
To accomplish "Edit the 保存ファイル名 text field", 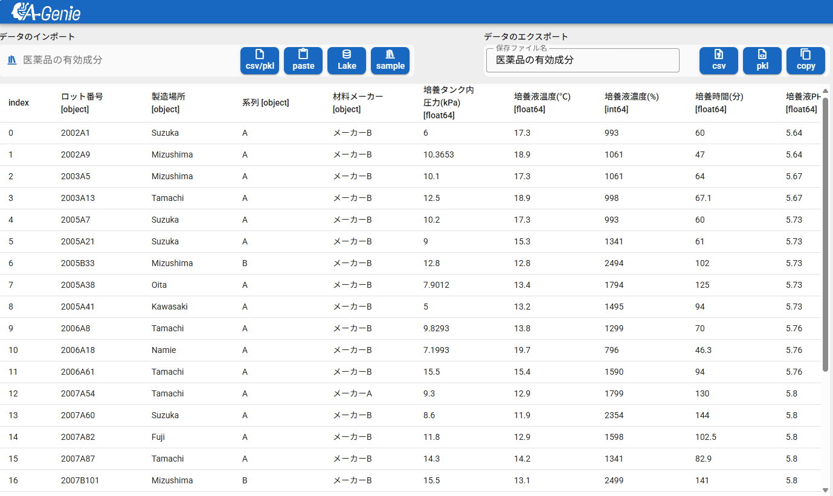I will (582, 60).
